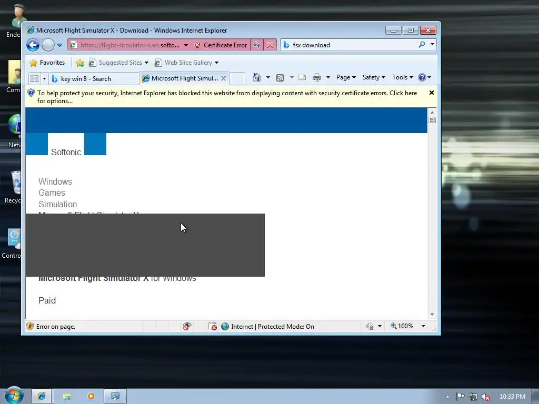Click the Print icon

pos(316,78)
